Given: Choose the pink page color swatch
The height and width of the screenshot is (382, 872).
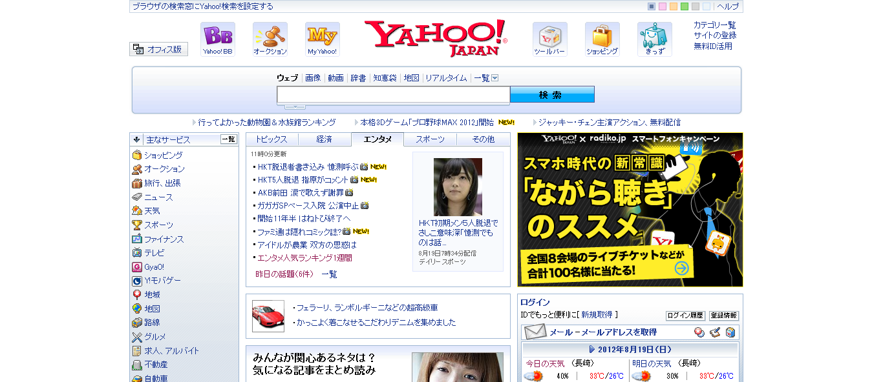Looking at the screenshot, I should pyautogui.click(x=663, y=6).
